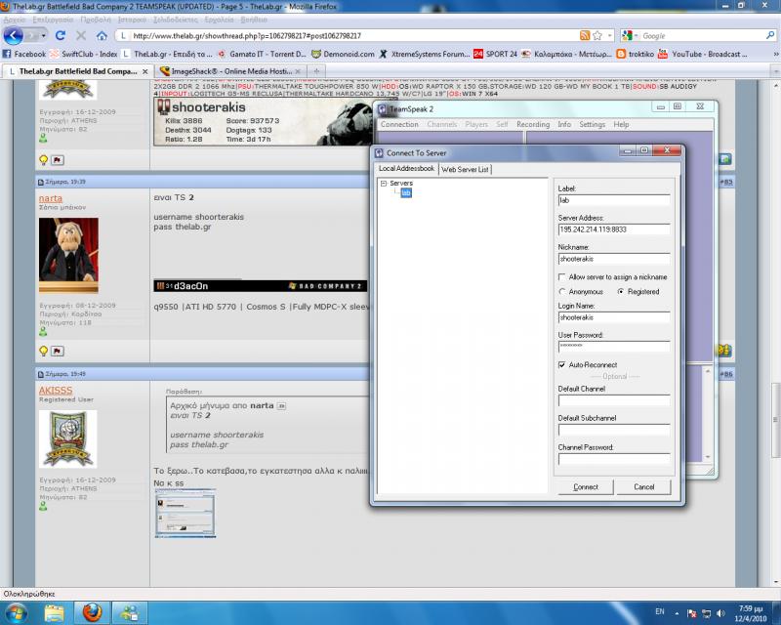The image size is (781, 625).
Task: Close the TheLab.gr Battlefield tab
Action: coord(144,71)
